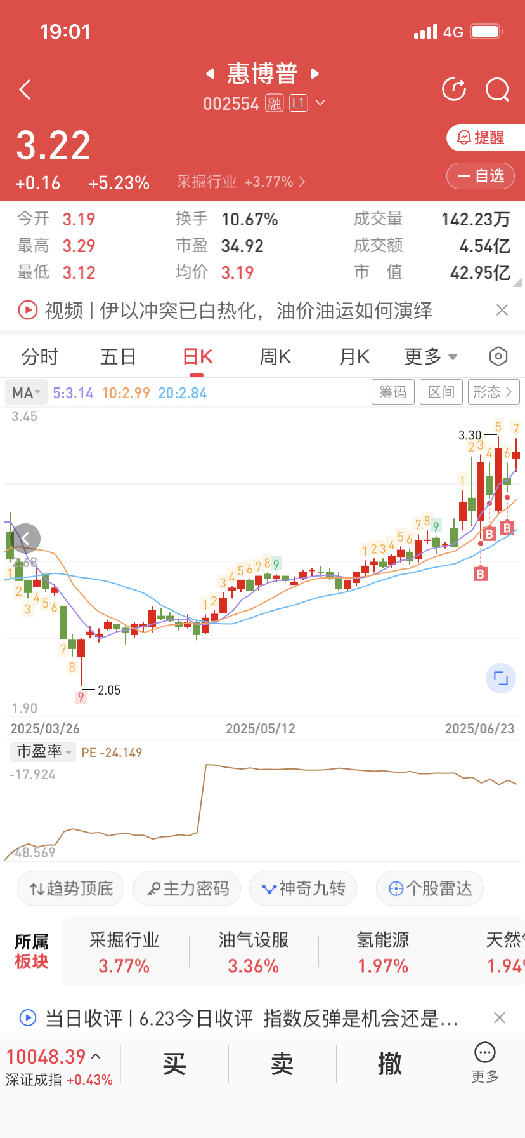Open 趋势顶底 indicator chip

[x=70, y=888]
